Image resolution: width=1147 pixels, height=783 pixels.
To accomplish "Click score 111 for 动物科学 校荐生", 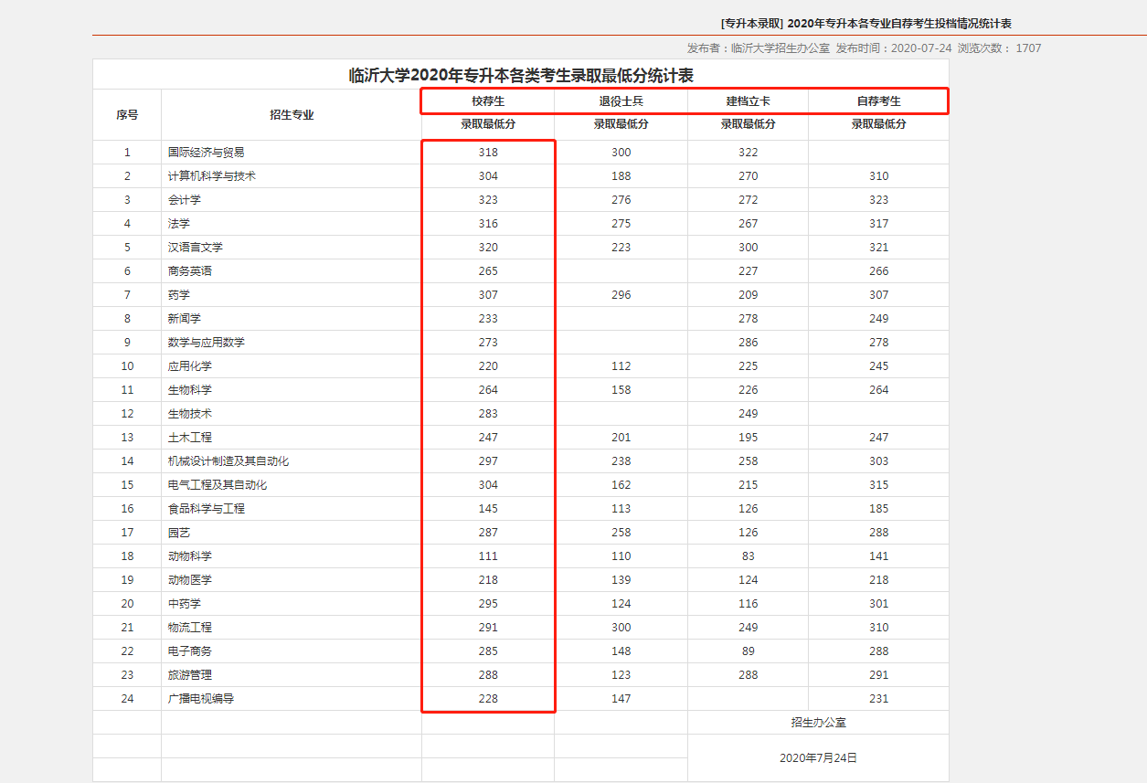I will 487,556.
